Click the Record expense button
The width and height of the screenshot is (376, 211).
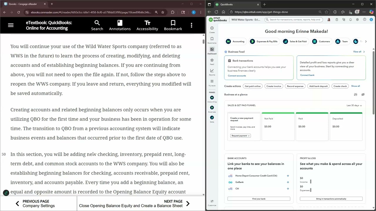pyautogui.click(x=295, y=86)
